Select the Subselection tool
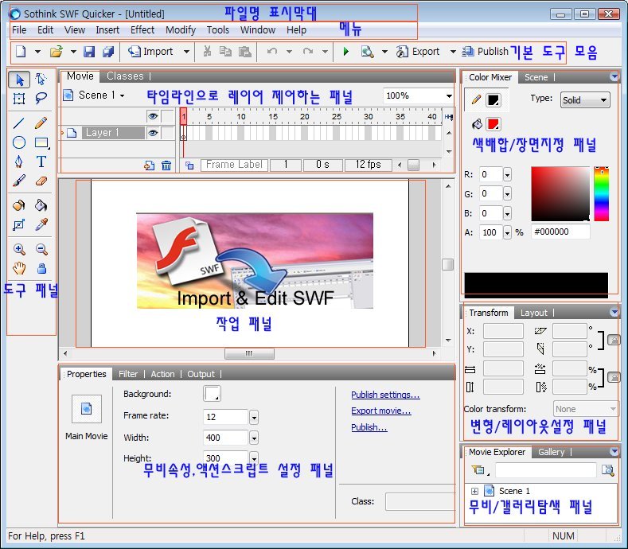 click(41, 80)
